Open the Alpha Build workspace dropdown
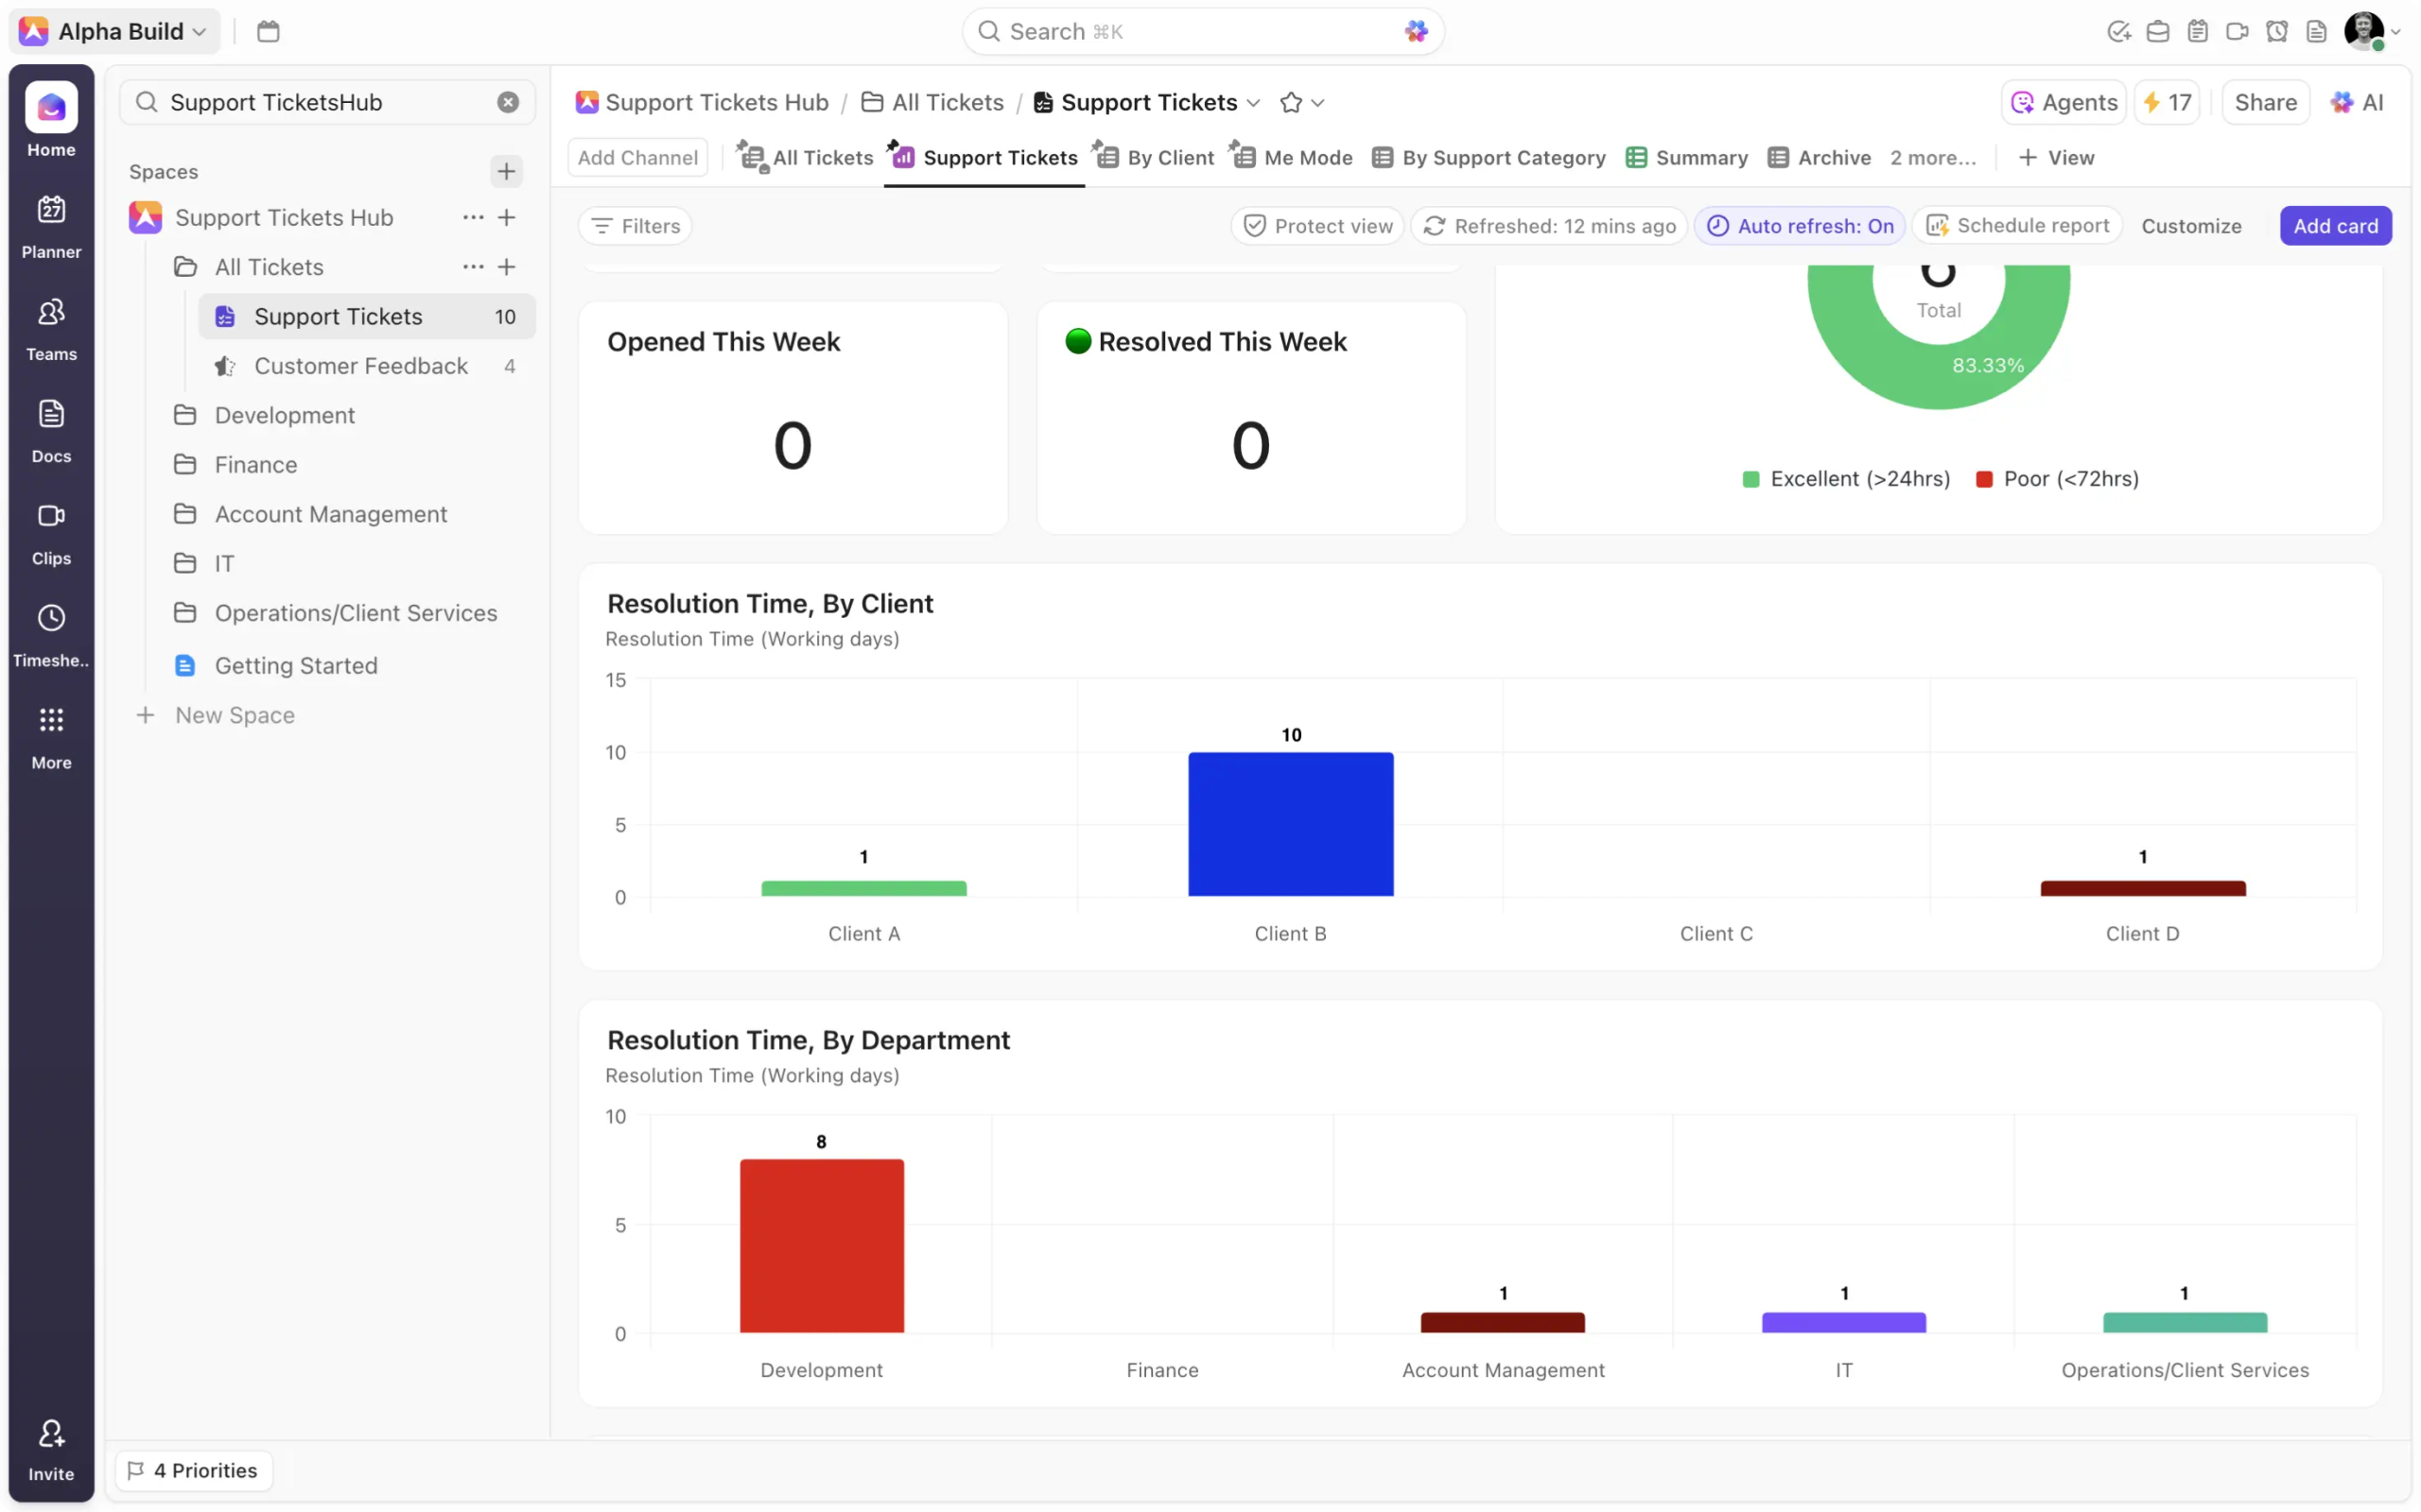2421x1512 pixels. pyautogui.click(x=114, y=31)
